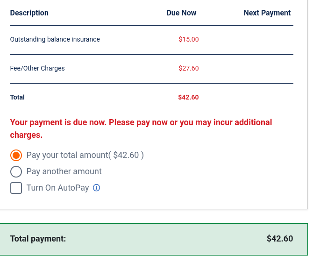Enable the Turn On AutoPay checkbox
This screenshot has height=256, width=313.
(x=16, y=188)
